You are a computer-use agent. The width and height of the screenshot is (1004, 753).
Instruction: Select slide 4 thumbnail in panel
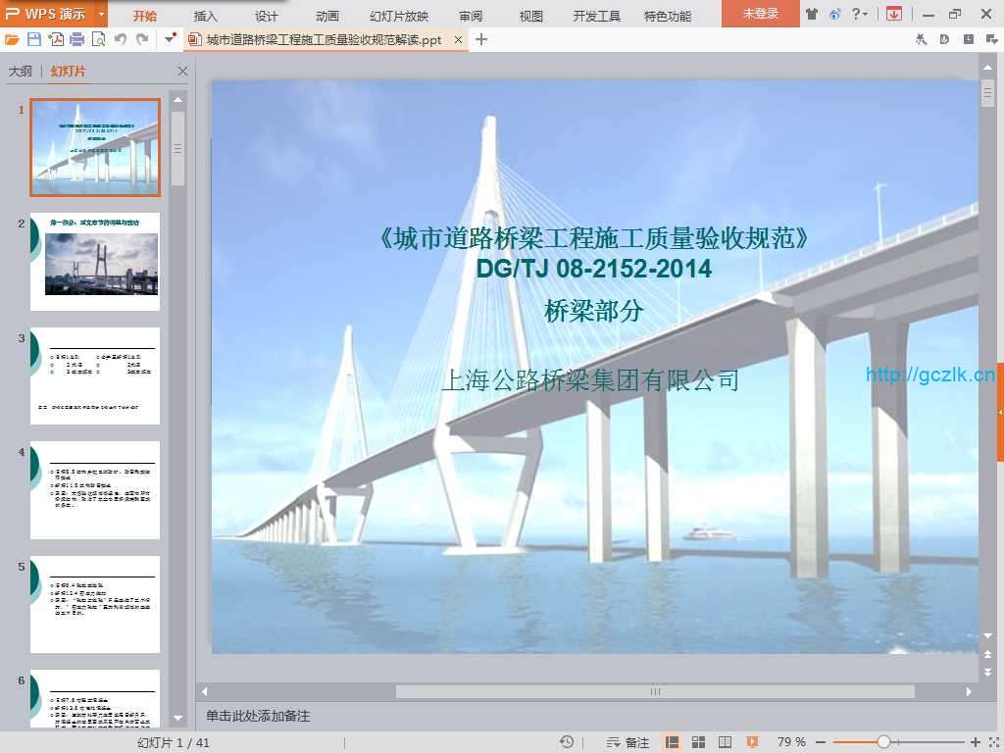94,489
